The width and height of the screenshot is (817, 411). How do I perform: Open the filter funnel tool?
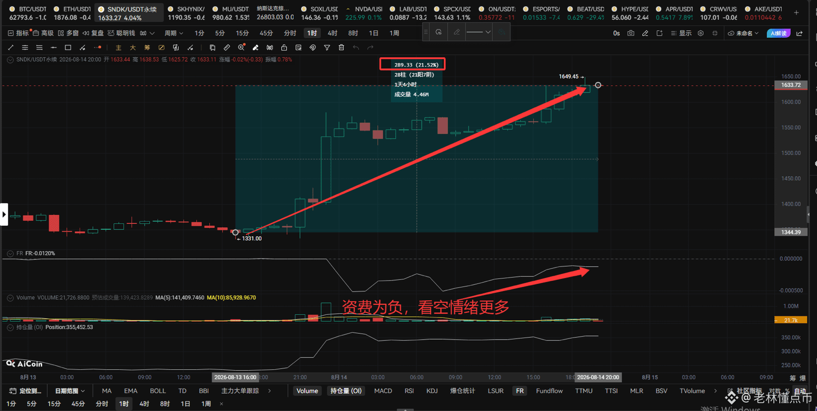(x=327, y=48)
